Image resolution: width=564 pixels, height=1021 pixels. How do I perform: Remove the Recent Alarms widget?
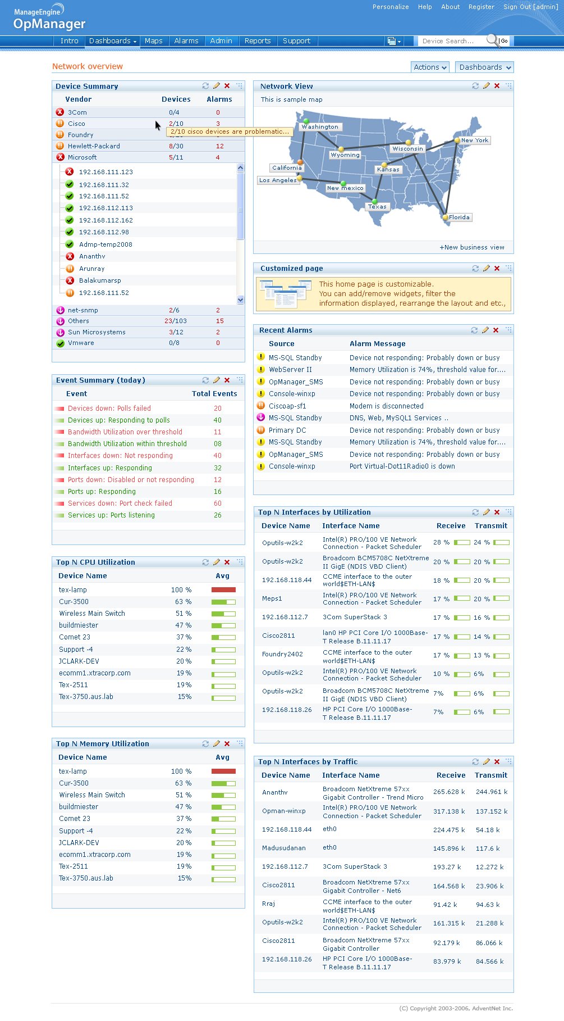click(x=496, y=330)
